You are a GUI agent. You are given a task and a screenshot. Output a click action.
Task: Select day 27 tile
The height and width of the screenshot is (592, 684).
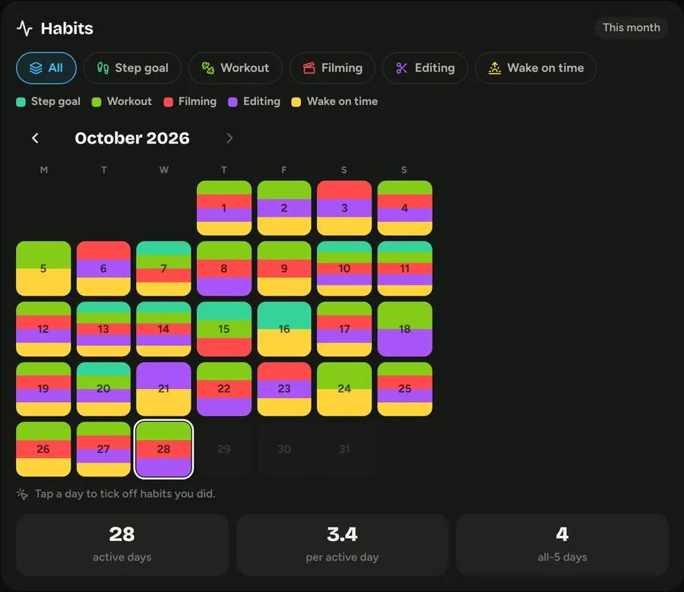coord(103,449)
